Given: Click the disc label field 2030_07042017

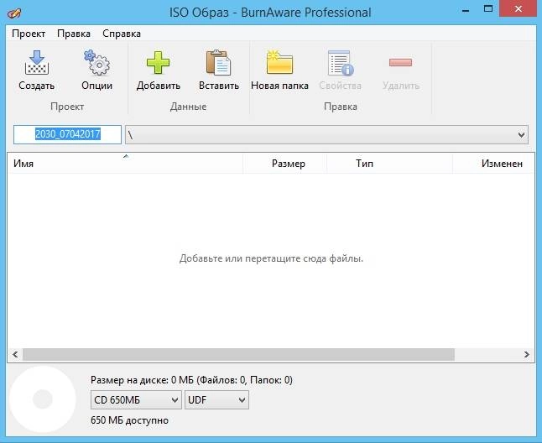Looking at the screenshot, I should 67,134.
